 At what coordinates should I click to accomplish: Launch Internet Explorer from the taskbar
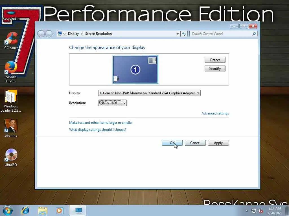(x=25, y=210)
